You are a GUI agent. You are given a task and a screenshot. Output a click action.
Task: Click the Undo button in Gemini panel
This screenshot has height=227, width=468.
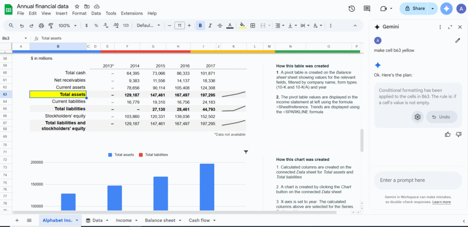pos(441,117)
